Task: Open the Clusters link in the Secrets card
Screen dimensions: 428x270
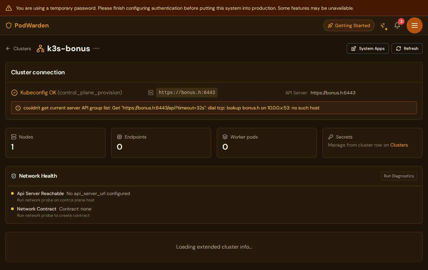Action: point(399,145)
